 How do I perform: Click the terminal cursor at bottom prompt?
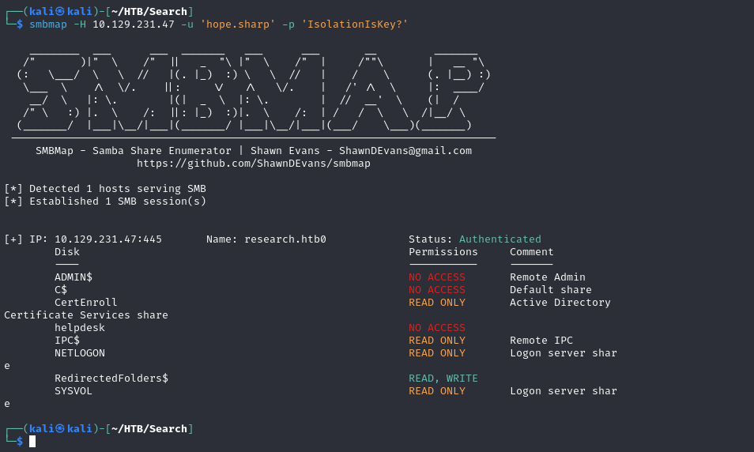32,441
